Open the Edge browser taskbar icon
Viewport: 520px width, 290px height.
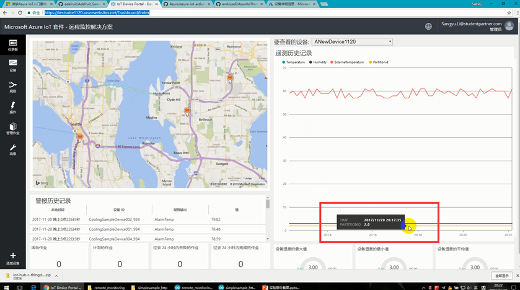(x=33, y=287)
